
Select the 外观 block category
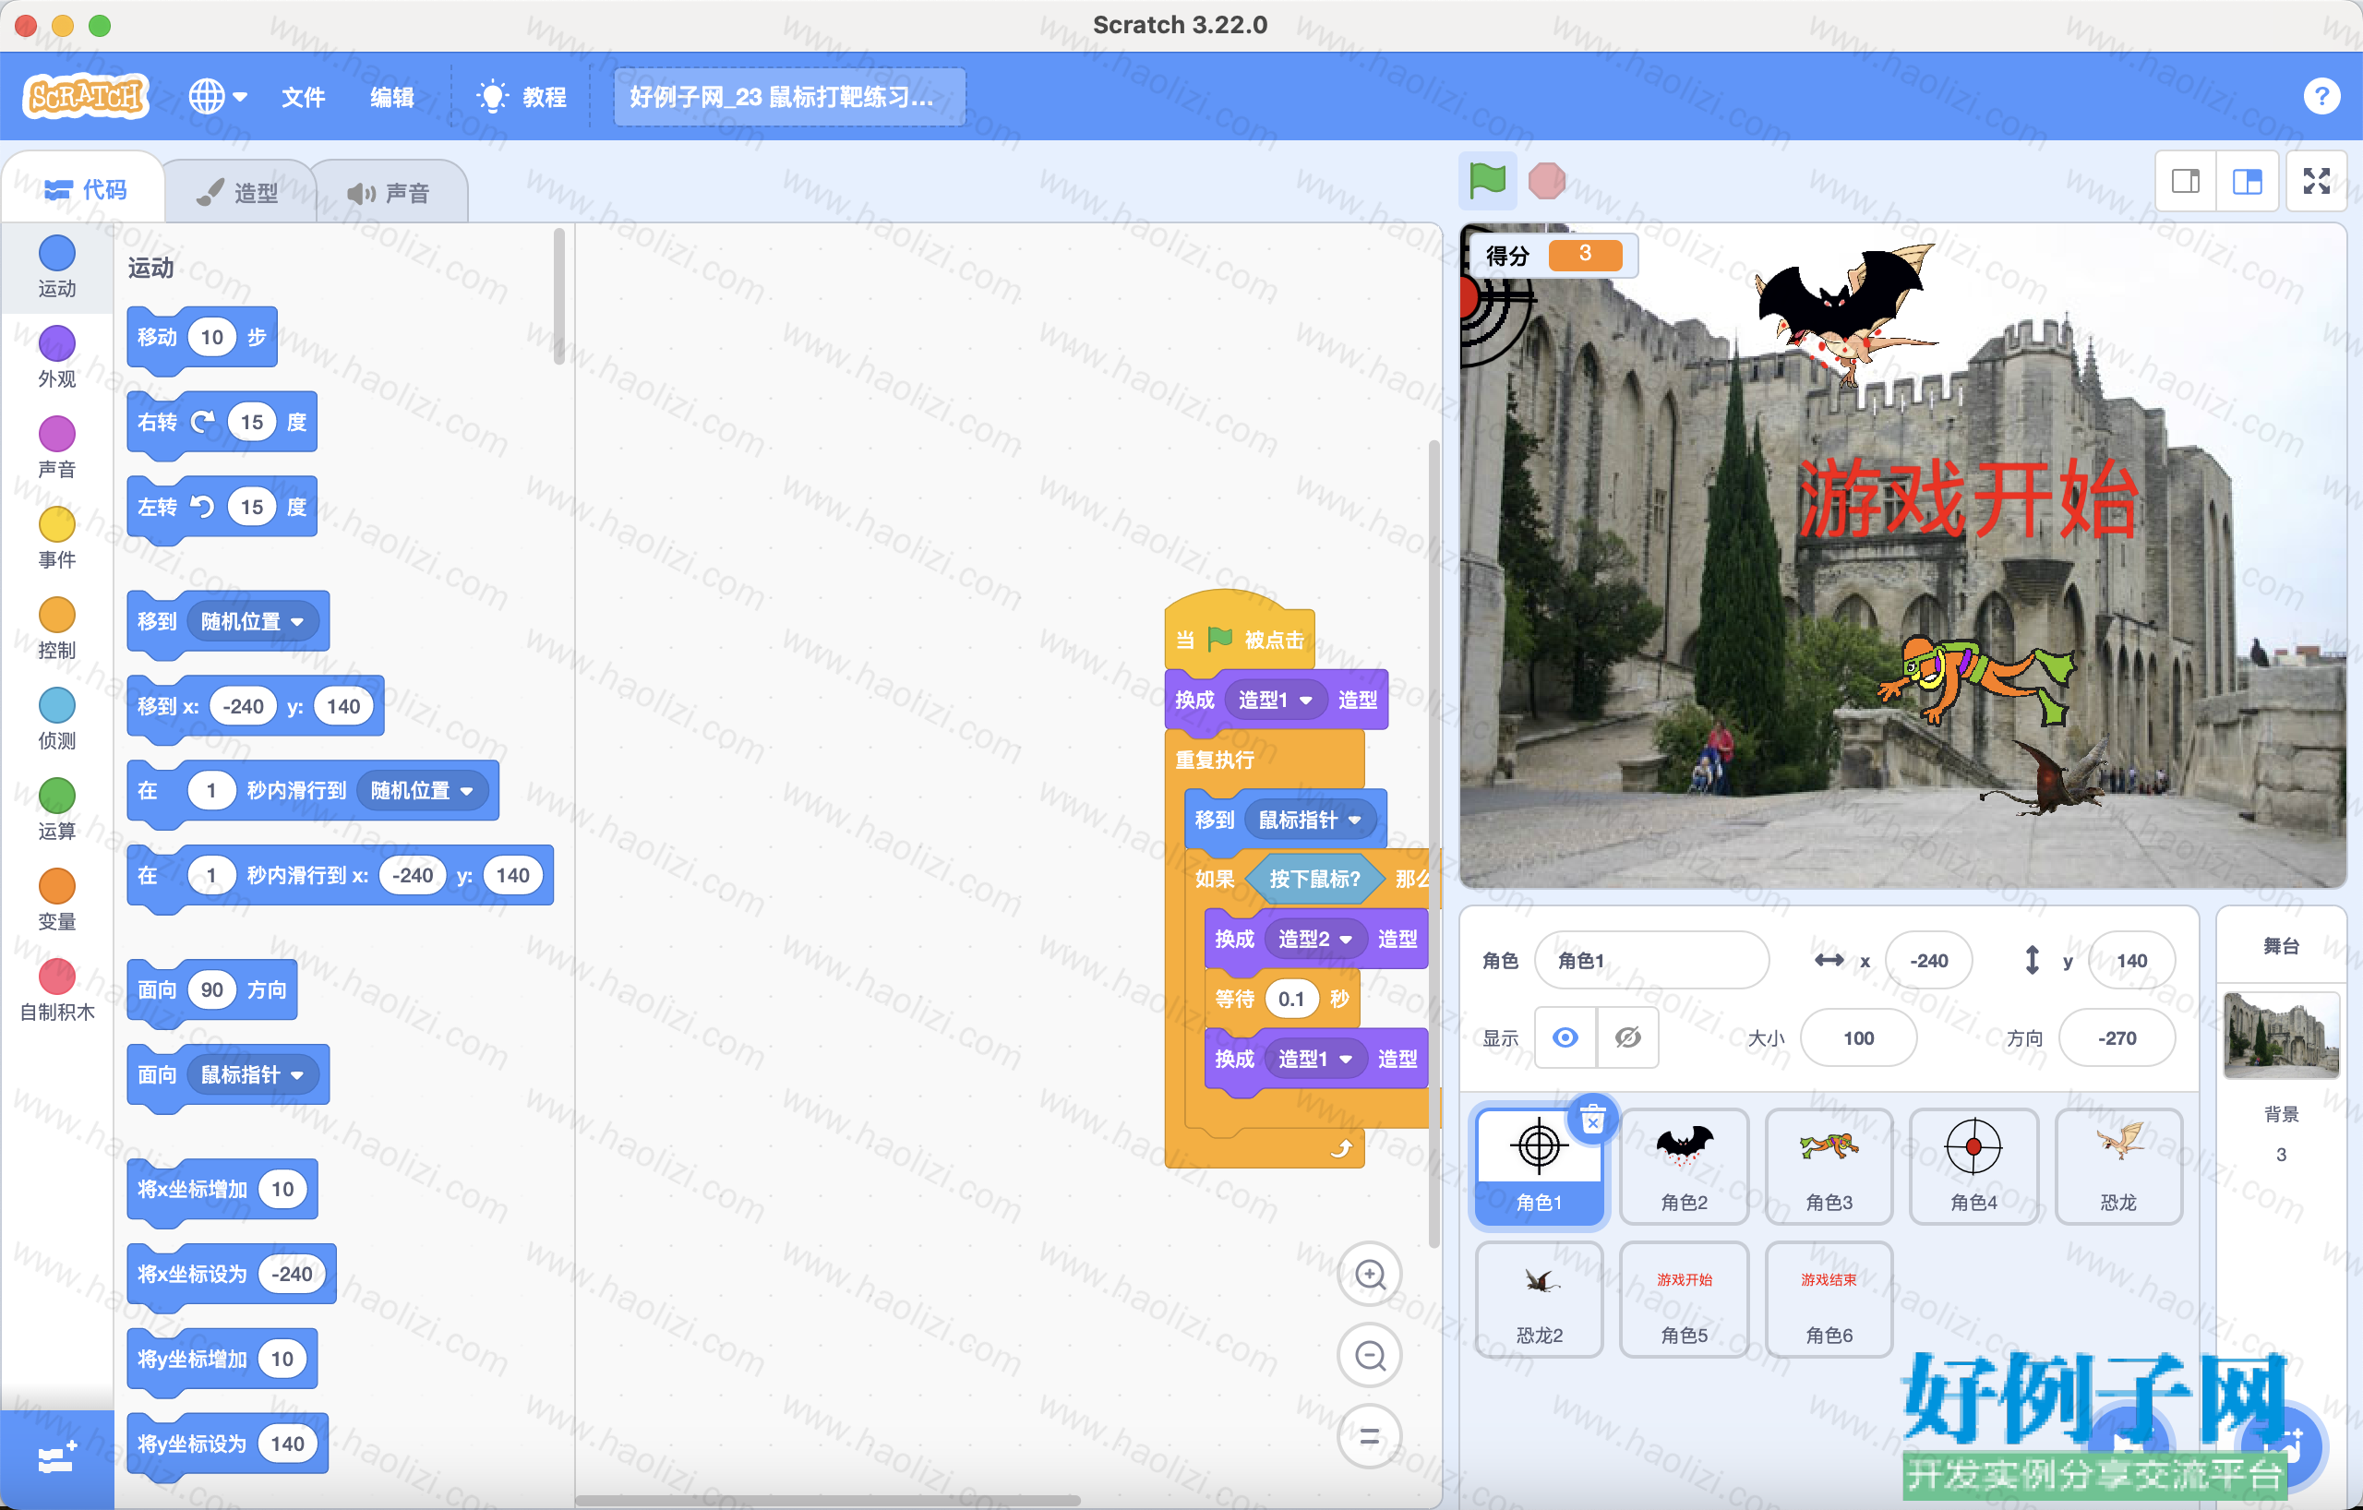(x=57, y=357)
